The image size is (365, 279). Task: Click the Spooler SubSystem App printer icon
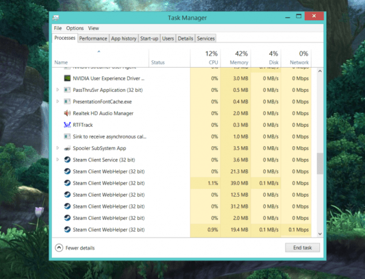pos(67,148)
